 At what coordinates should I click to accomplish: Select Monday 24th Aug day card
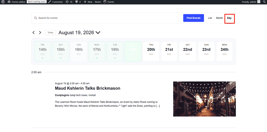(x=224, y=51)
